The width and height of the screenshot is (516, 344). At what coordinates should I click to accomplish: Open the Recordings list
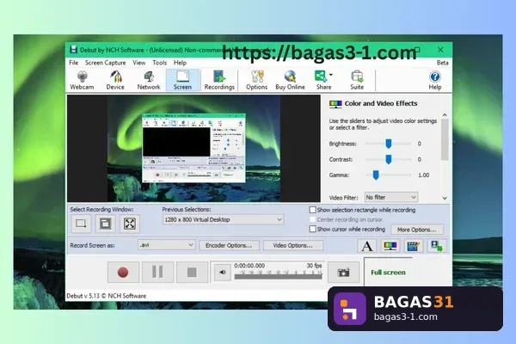pyautogui.click(x=219, y=80)
